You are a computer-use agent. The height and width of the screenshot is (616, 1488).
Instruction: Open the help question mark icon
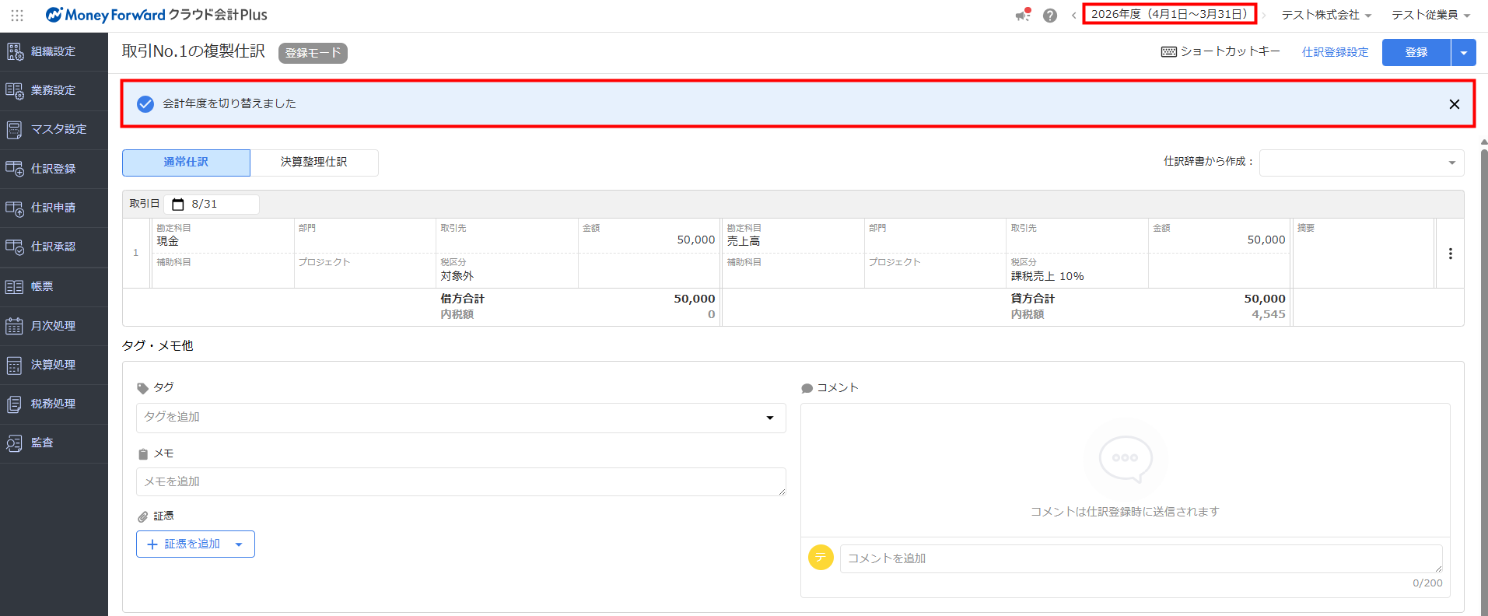(1049, 16)
